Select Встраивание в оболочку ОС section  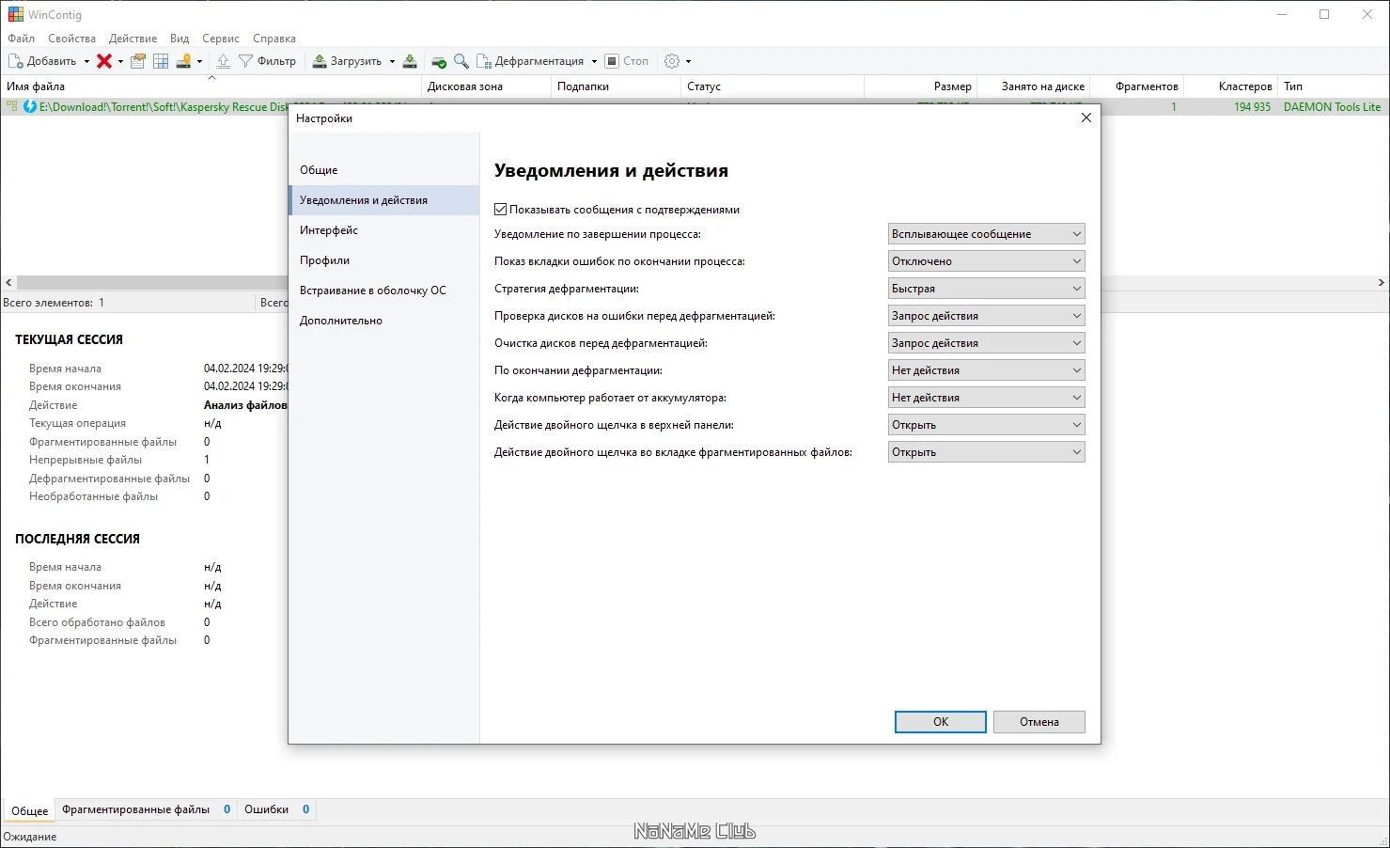point(384,291)
